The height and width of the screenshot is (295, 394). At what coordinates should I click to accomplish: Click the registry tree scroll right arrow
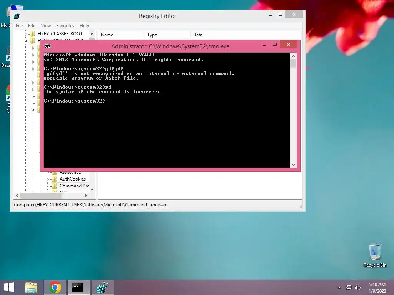click(86, 196)
